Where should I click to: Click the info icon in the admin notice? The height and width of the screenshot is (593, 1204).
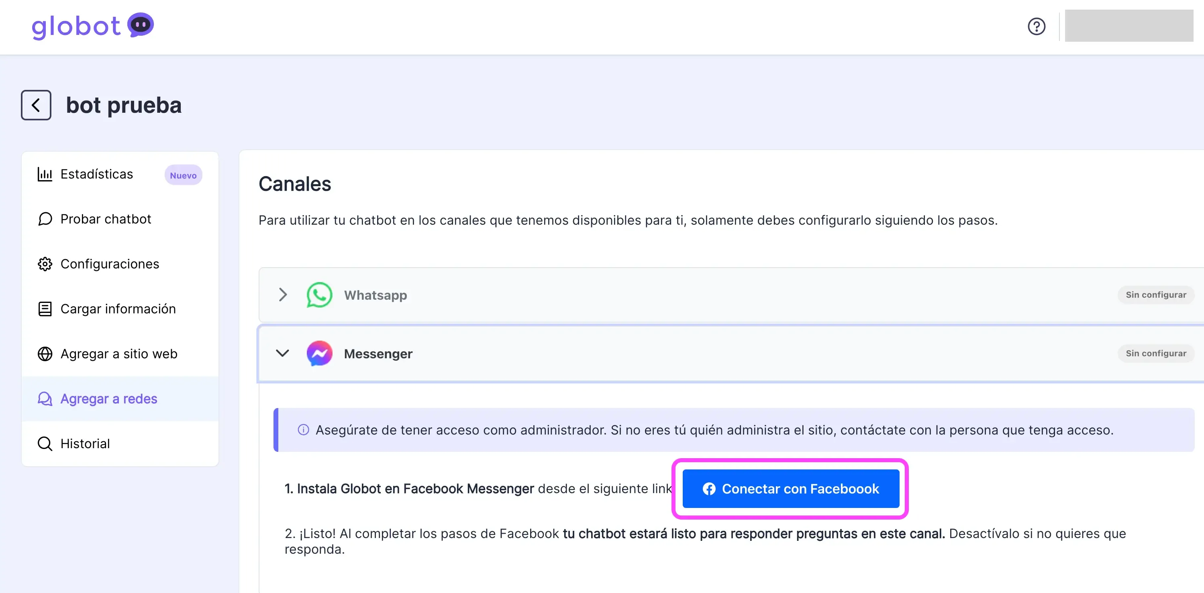pyautogui.click(x=303, y=430)
